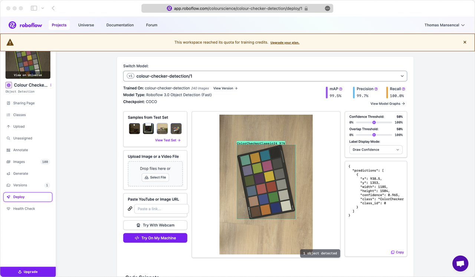
Task: Click the Roboflow logo
Action: [25, 25]
